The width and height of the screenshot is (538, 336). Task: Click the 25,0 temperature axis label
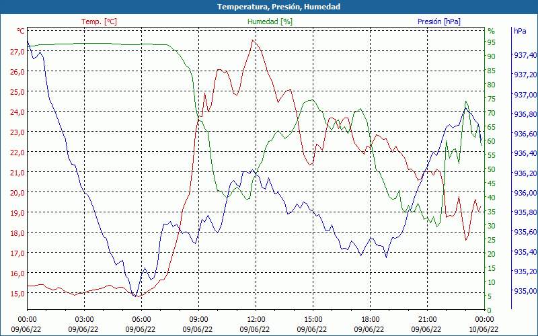click(17, 92)
